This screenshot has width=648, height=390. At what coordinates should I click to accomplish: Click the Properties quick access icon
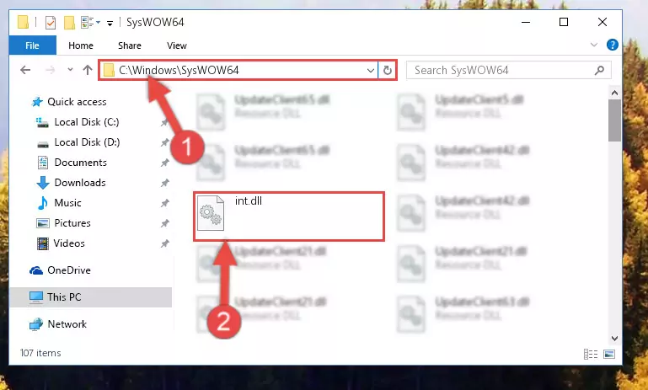[51, 22]
